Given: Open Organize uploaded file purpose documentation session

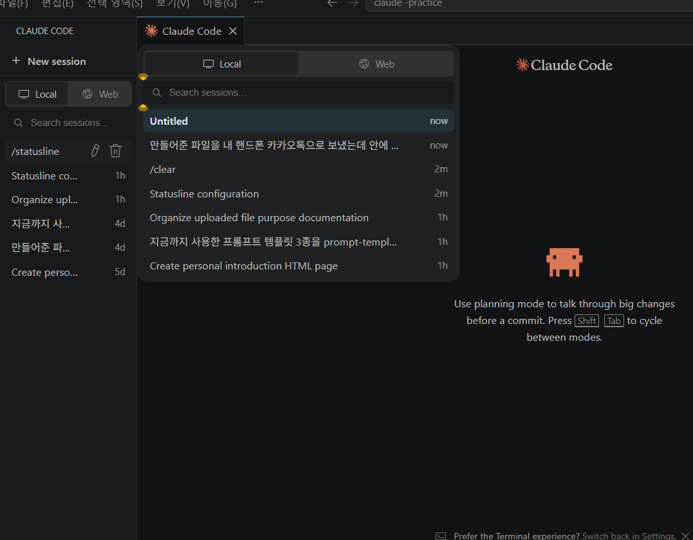Looking at the screenshot, I should pos(299,218).
